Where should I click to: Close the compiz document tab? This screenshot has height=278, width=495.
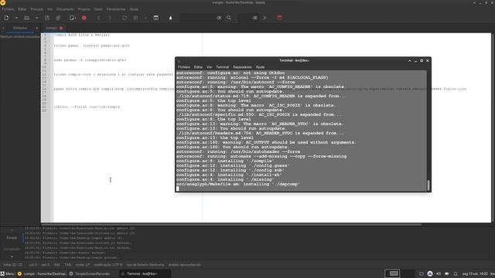tap(61, 28)
